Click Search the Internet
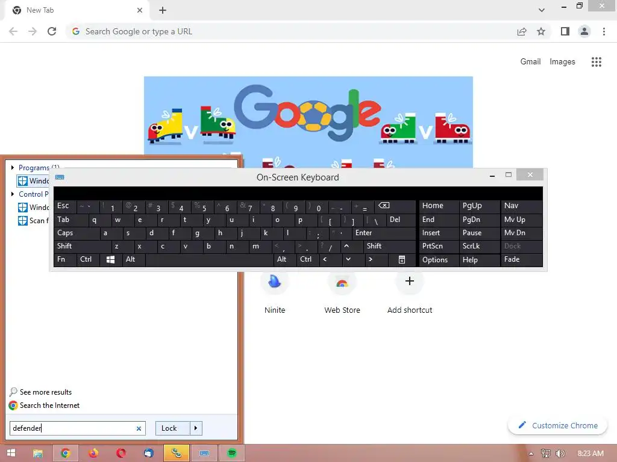Image resolution: width=617 pixels, height=462 pixels. pyautogui.click(x=45, y=405)
